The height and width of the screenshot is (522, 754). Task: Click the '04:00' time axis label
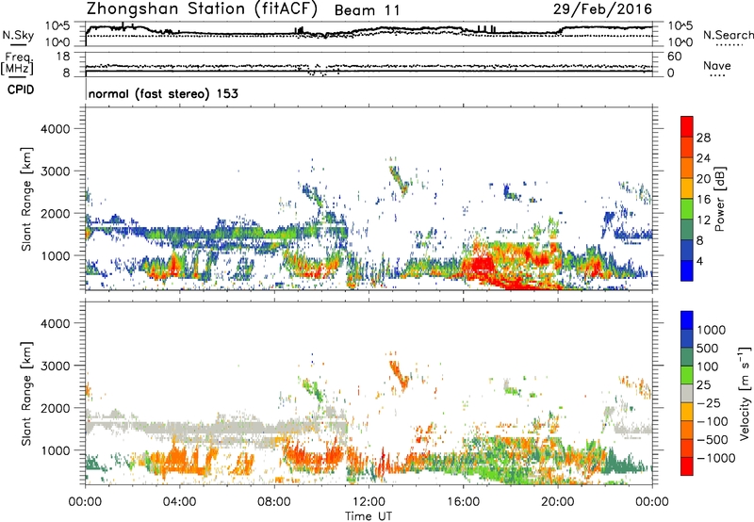tap(180, 502)
